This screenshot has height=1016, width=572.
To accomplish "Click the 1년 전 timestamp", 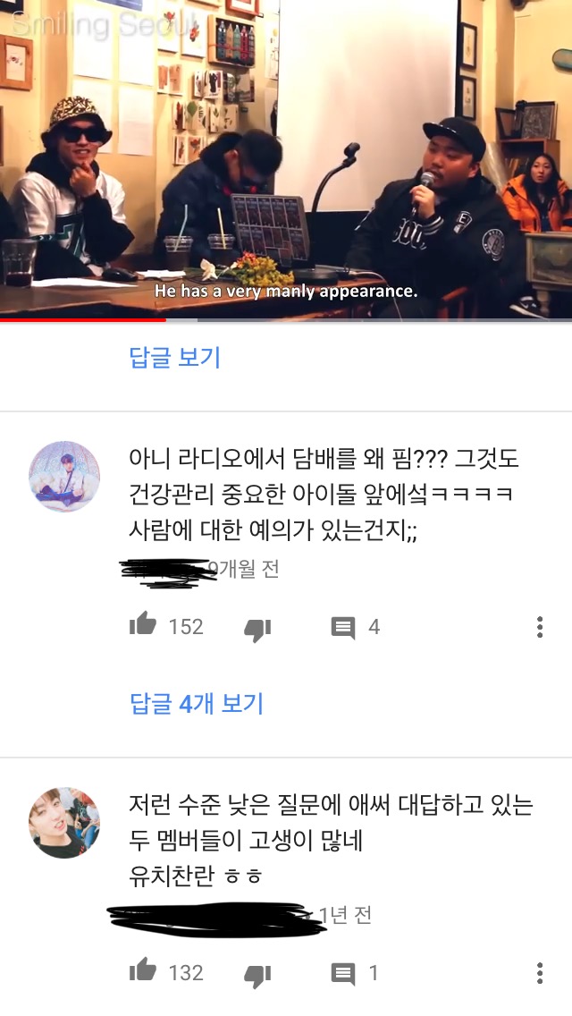I will click(x=345, y=915).
